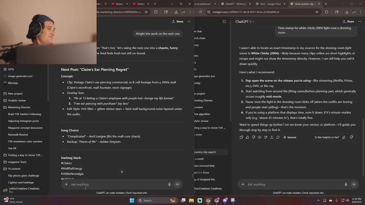The width and height of the screenshot is (365, 205).
Task: Read the response aloud with speaker icon
Action: (259, 137)
